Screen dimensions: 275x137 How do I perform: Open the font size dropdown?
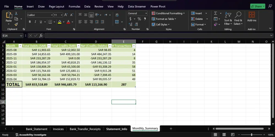click(62, 15)
